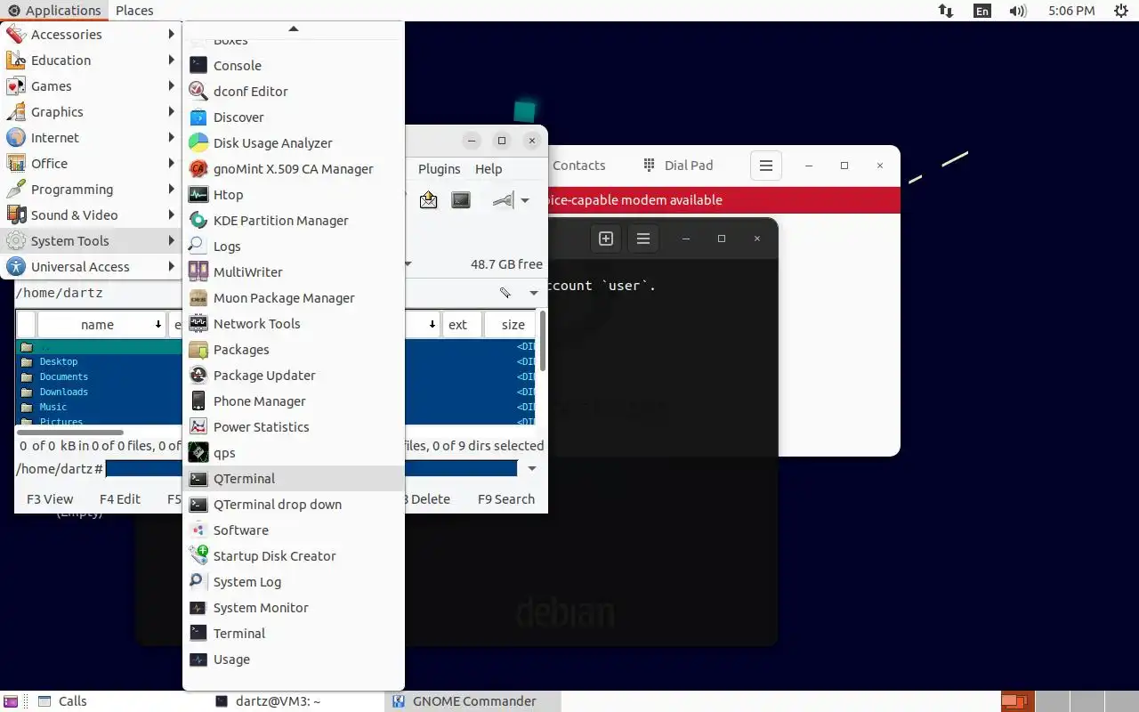Click F9 Search button
1139x712 pixels.
point(506,498)
